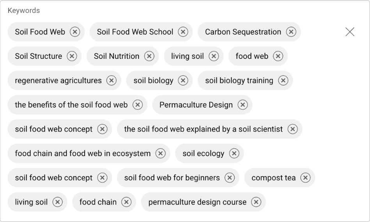The height and width of the screenshot is (222, 370).
Task: Remove the "food chain" keyword tag
Action: [x=126, y=202]
